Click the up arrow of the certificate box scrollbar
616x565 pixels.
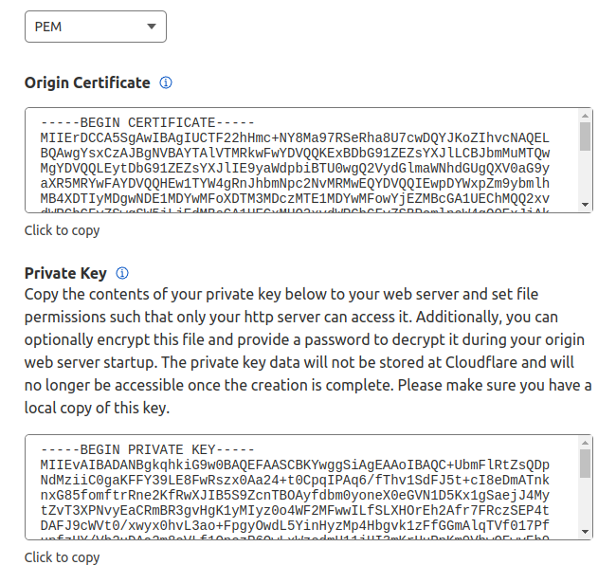[585, 116]
